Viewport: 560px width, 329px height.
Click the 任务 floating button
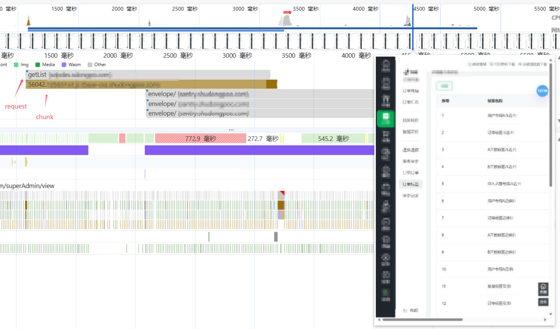[x=543, y=302]
